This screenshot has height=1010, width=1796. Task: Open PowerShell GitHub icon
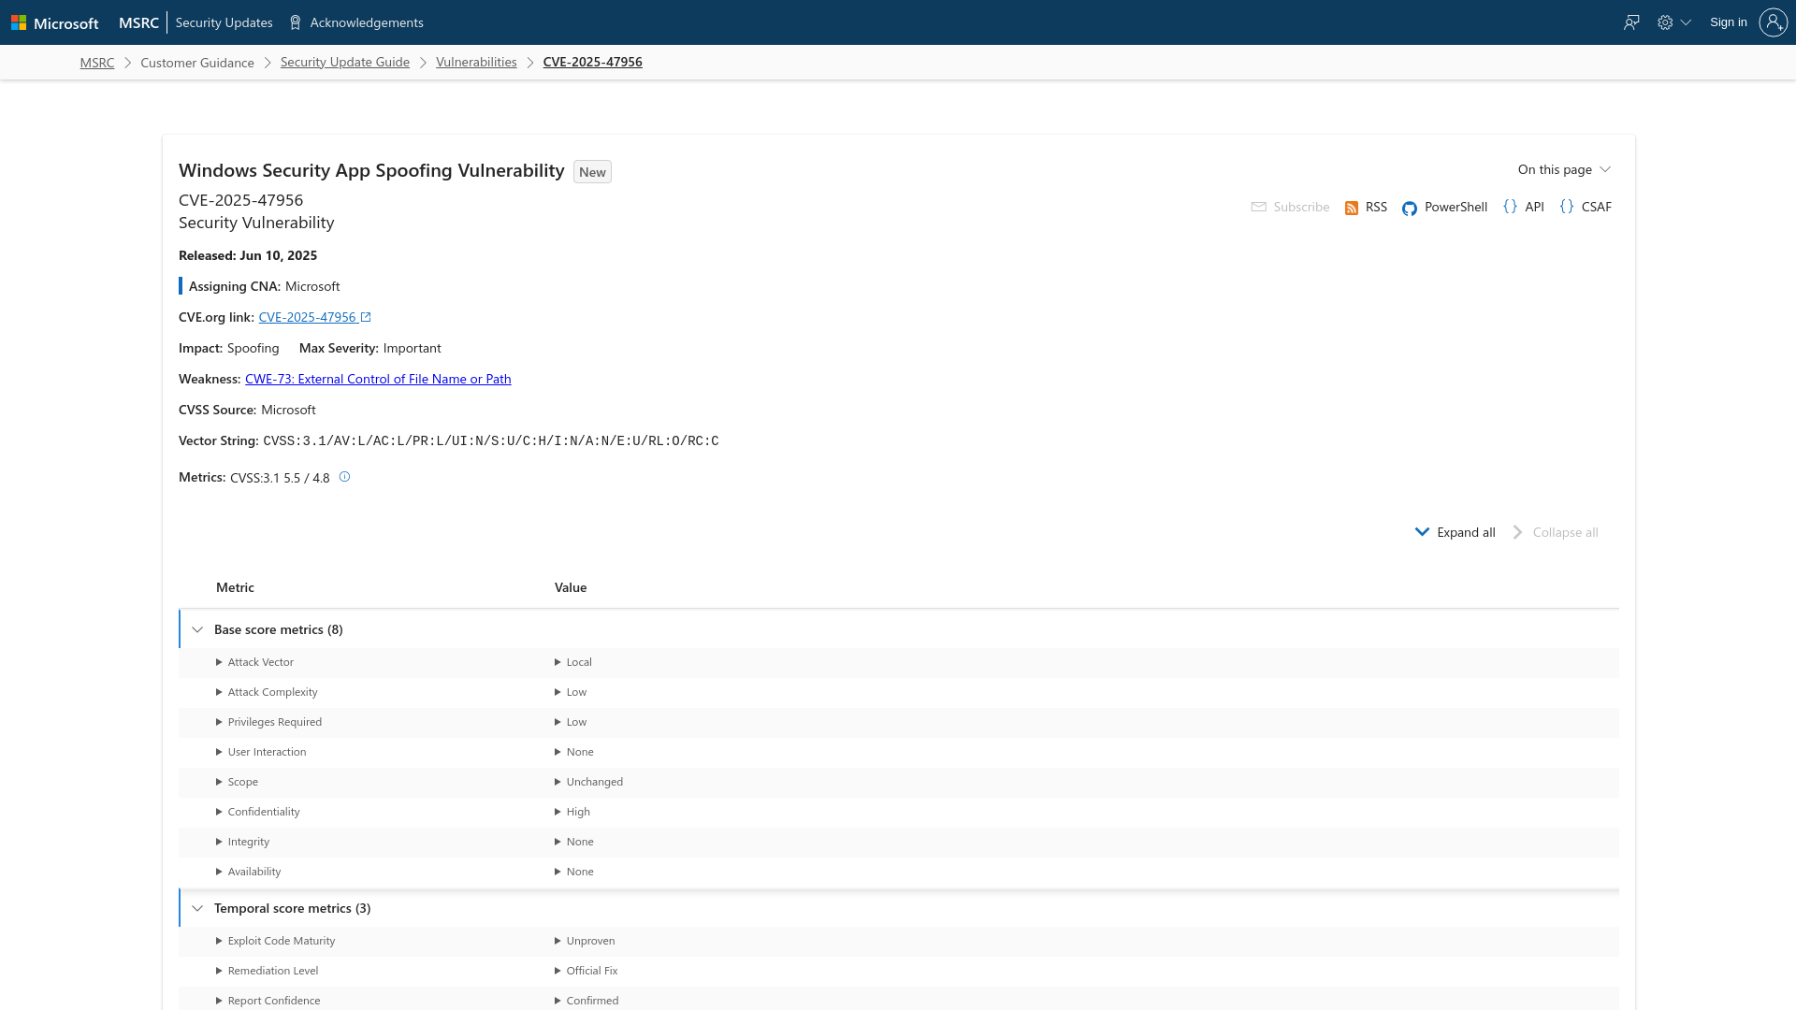tap(1409, 208)
